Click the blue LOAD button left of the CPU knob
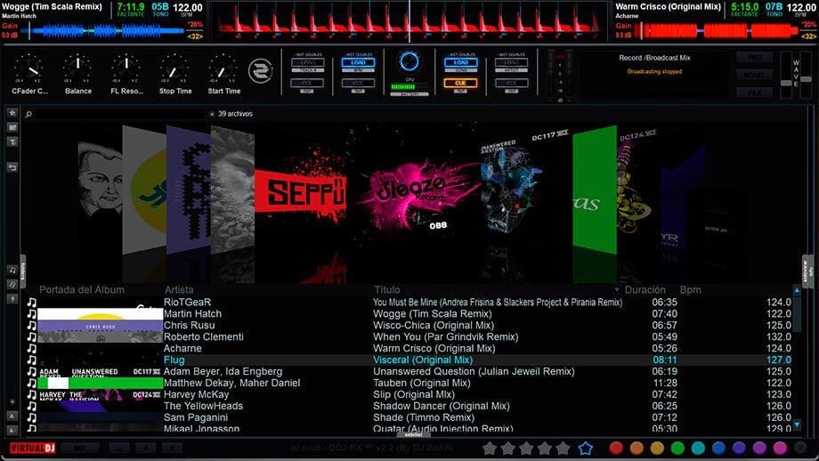 click(358, 62)
